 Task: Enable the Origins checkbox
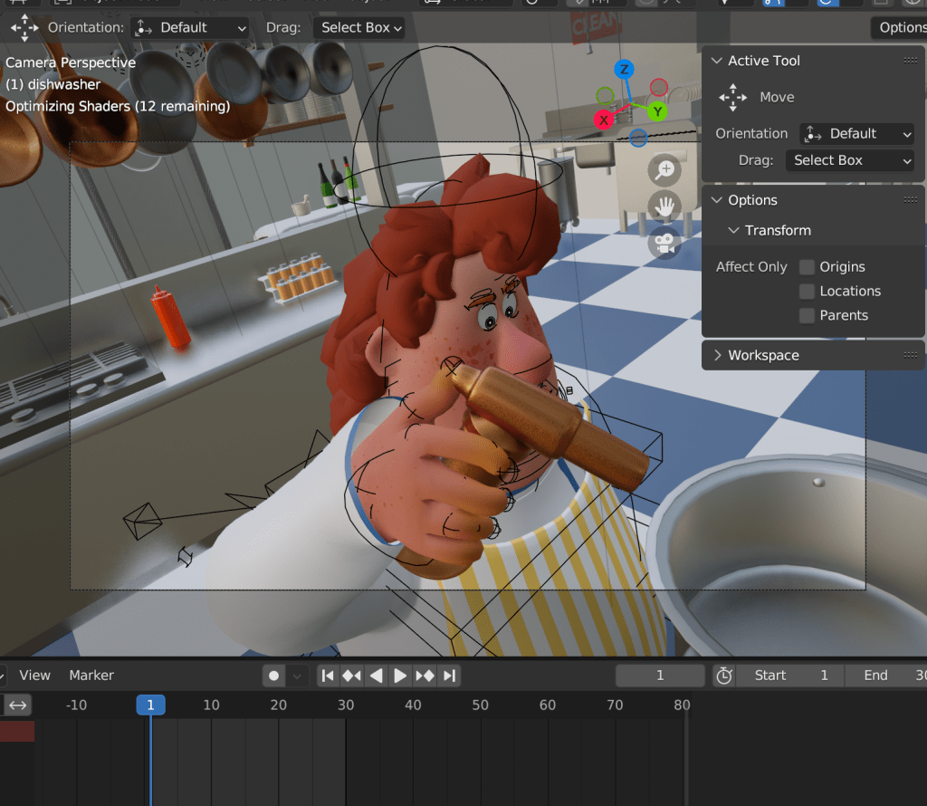coord(807,267)
